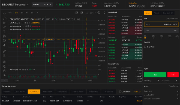The width and height of the screenshot is (180, 105).
Task: Expand MA (25, close, 0) indicator menu
Action: [23, 26]
